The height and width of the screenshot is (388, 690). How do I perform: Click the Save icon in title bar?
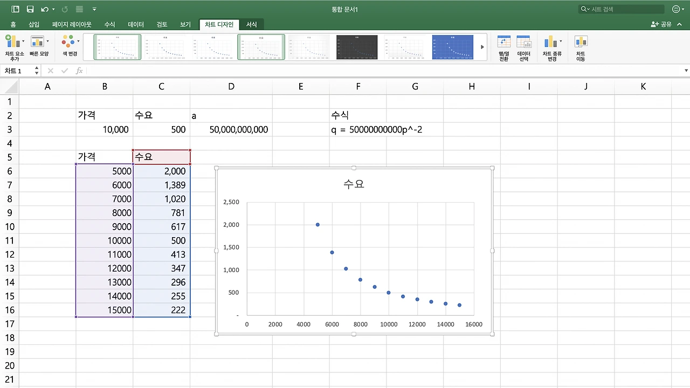[x=30, y=9]
